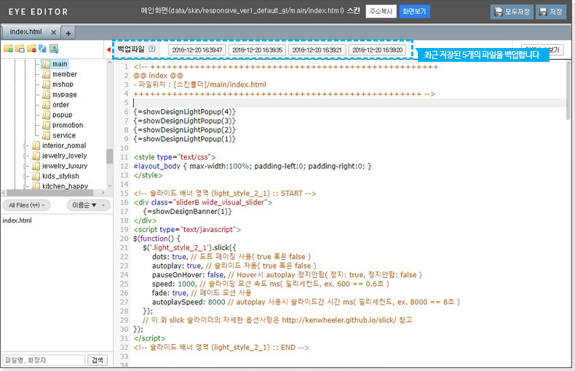This screenshot has height=371, width=575.
Task: Click the 저장 save button
Action: pyautogui.click(x=551, y=12)
